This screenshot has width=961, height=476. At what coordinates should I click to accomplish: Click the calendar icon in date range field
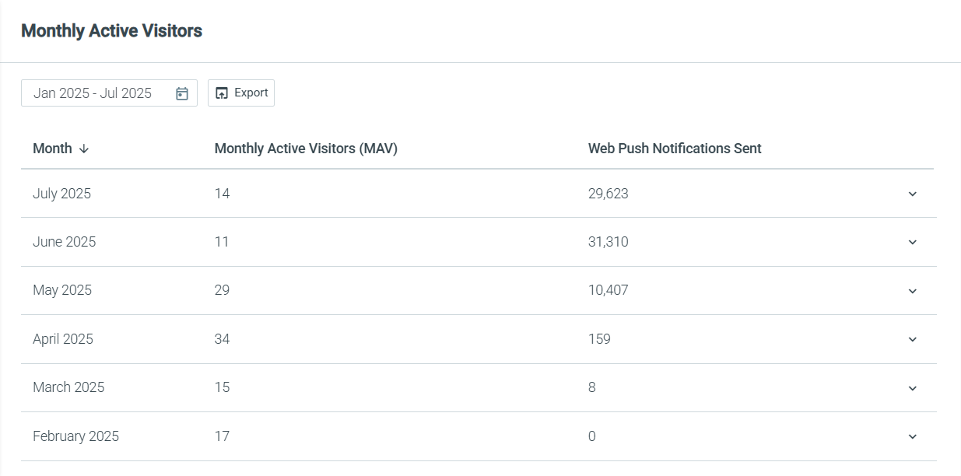(182, 93)
